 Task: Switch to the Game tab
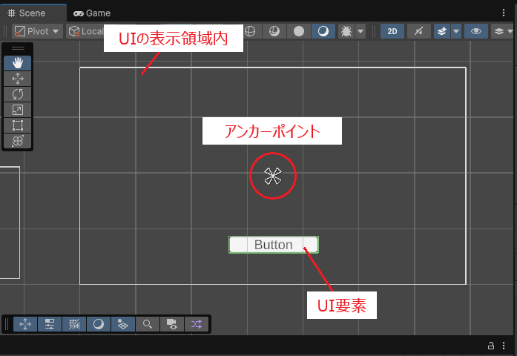pyautogui.click(x=92, y=13)
